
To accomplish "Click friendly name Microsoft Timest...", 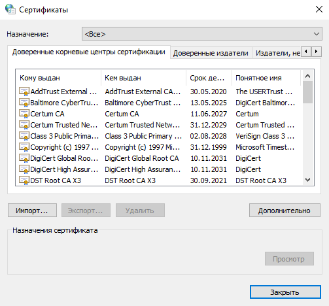I will [x=265, y=147].
